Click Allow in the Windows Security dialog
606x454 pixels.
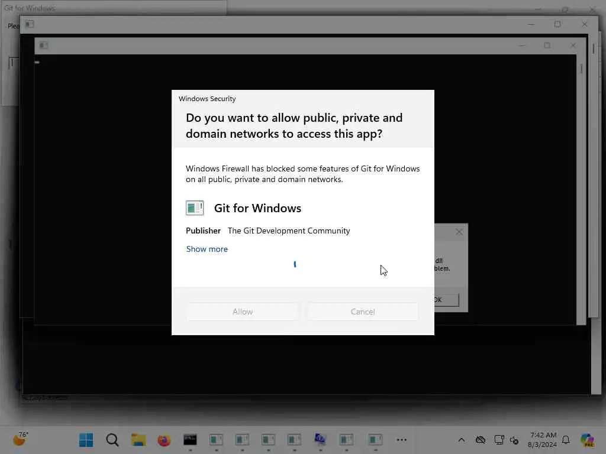[242, 312]
